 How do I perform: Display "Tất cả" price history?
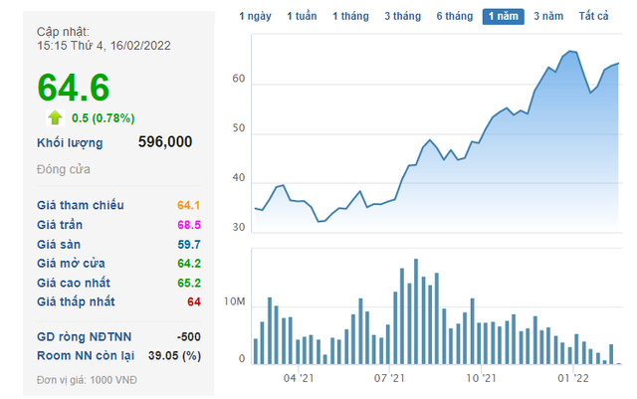(x=593, y=16)
